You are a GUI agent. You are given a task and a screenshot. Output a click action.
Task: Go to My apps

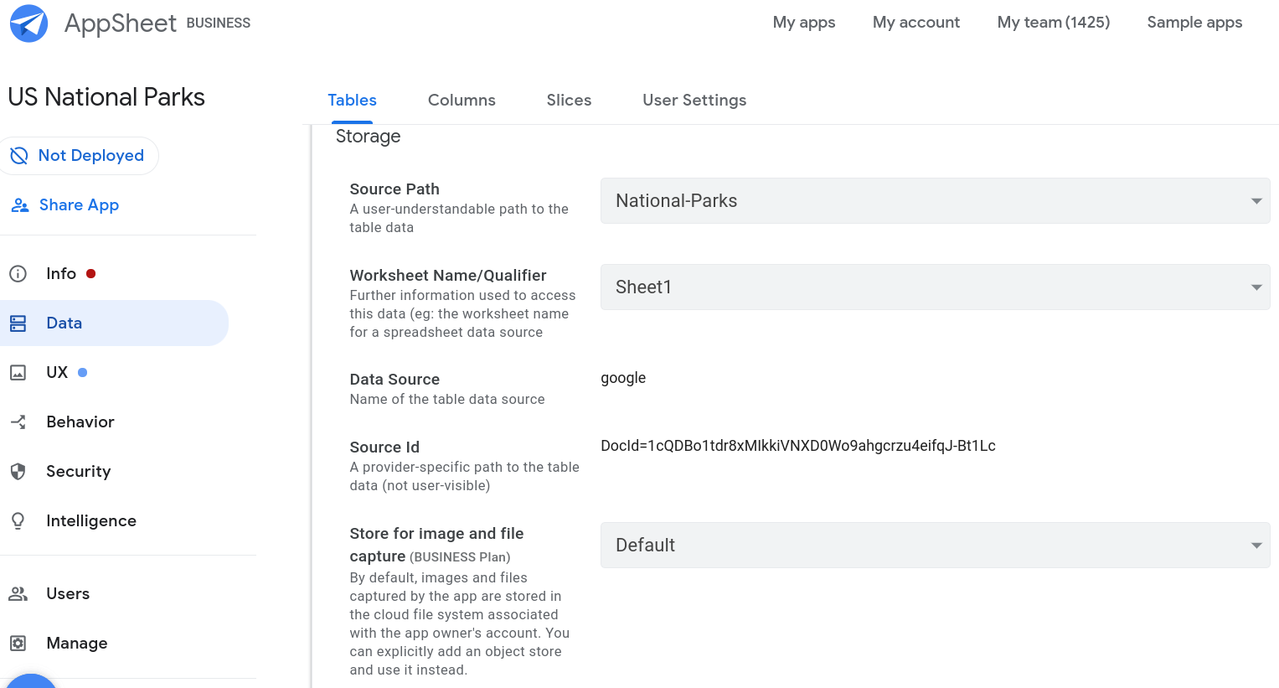803,23
